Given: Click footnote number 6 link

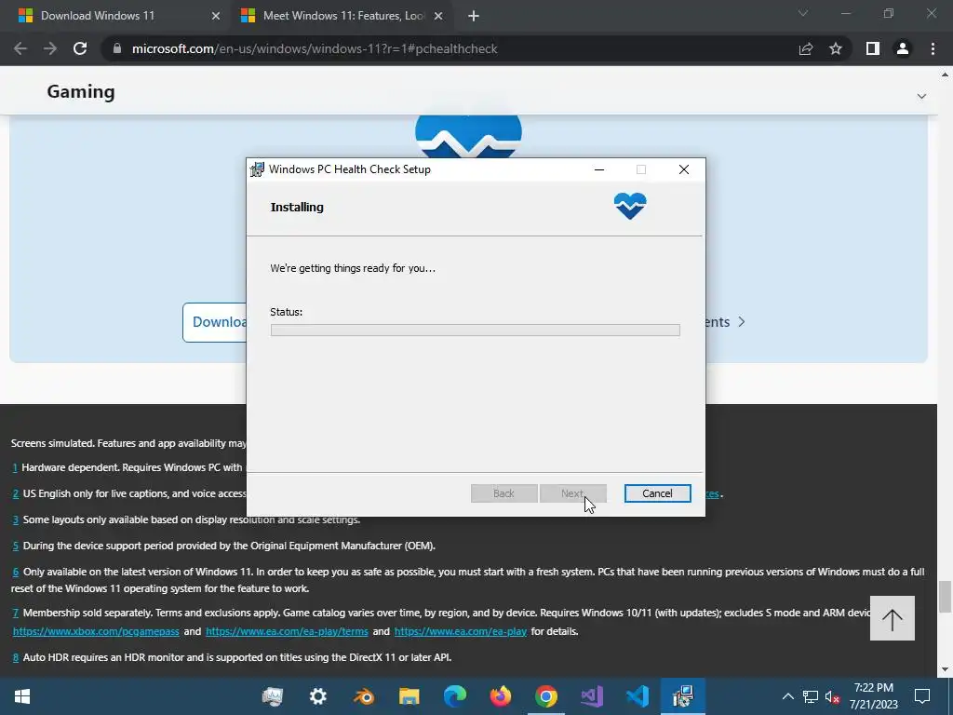Looking at the screenshot, I should (16, 573).
